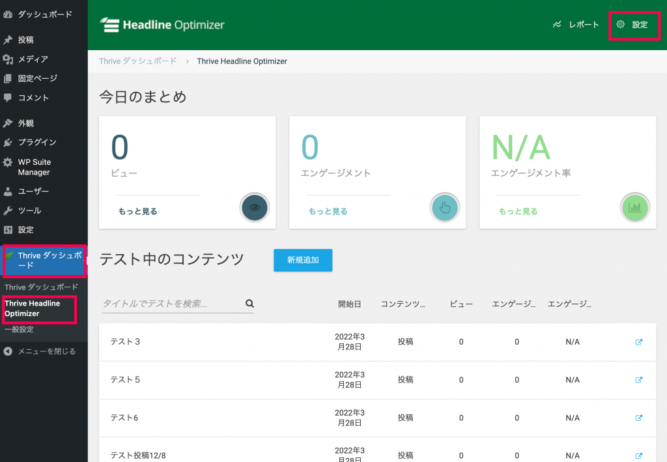Click the メディア icon in sidebar
Screen dimensions: 667x462
[x=8, y=59]
